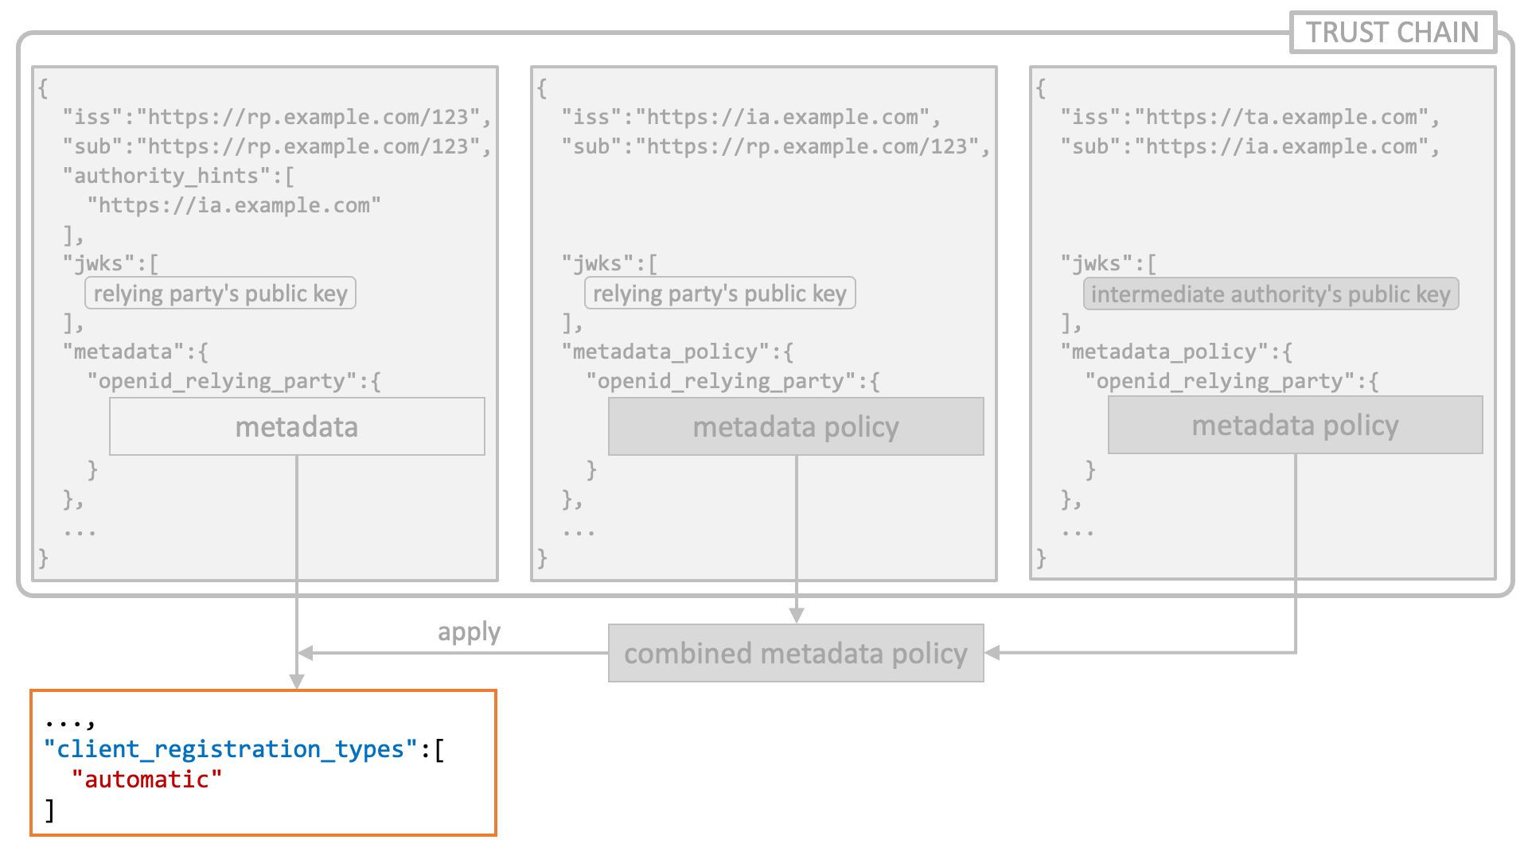Click the orange-bordered result box

coord(263,763)
